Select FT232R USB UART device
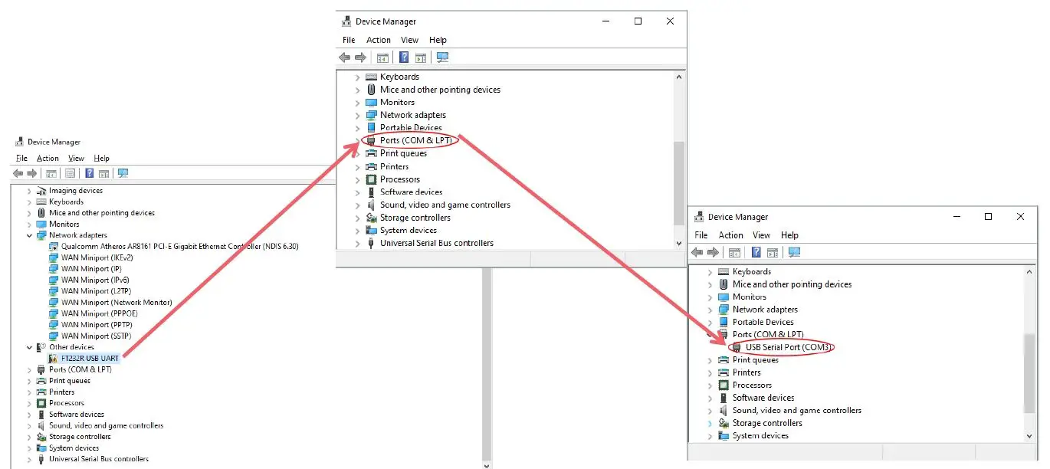 tap(89, 358)
